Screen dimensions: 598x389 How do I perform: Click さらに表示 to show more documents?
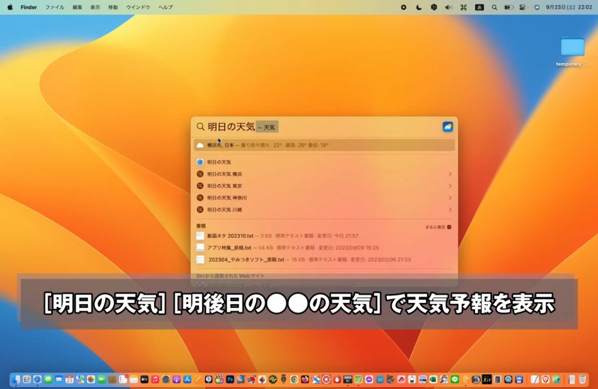pos(438,227)
